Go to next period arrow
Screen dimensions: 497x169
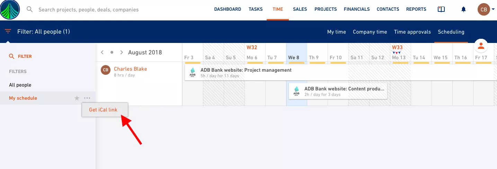pyautogui.click(x=122, y=52)
